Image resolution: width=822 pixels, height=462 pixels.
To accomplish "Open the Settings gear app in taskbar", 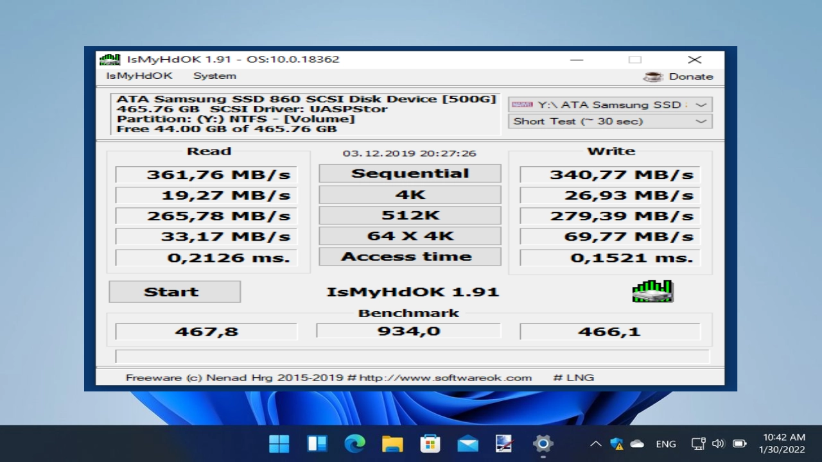I will click(x=543, y=443).
